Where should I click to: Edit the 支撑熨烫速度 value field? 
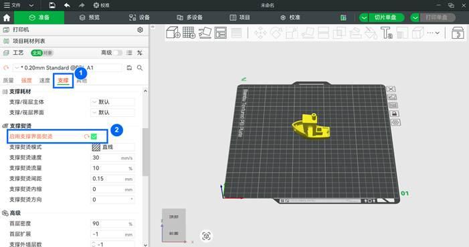click(x=112, y=158)
